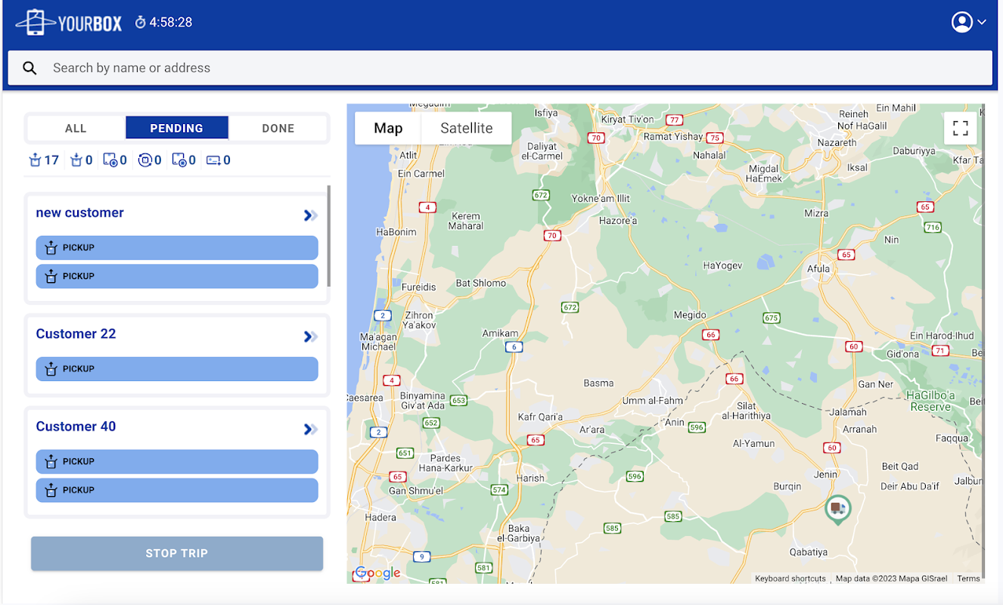This screenshot has height=605, width=1003.
Task: Click the HaYogev label on map
Action: pos(723,265)
